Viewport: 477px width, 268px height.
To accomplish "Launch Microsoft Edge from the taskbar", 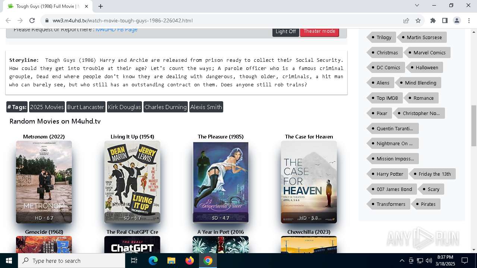I will [153, 261].
